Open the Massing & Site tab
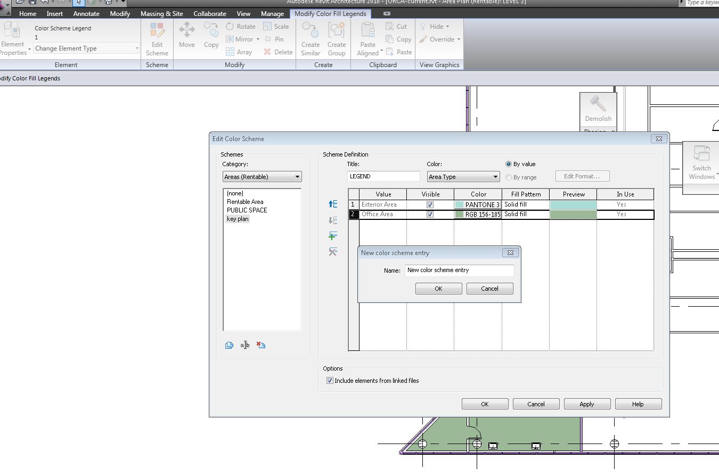Image resolution: width=719 pixels, height=476 pixels. [161, 14]
